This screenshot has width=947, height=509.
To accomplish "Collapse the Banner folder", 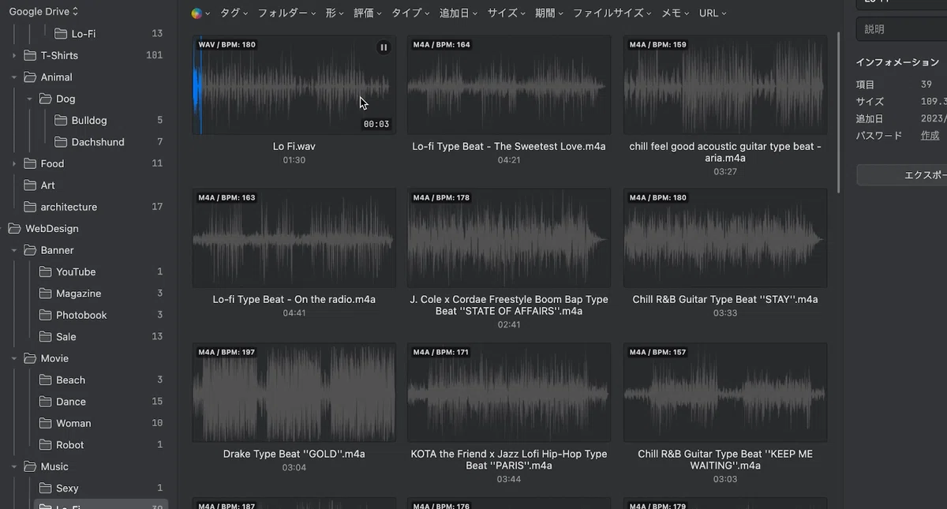I will [x=14, y=250].
